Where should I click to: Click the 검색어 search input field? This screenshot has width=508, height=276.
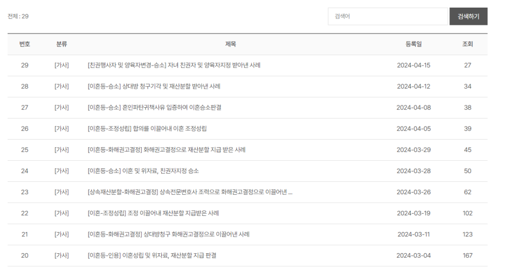coord(388,16)
